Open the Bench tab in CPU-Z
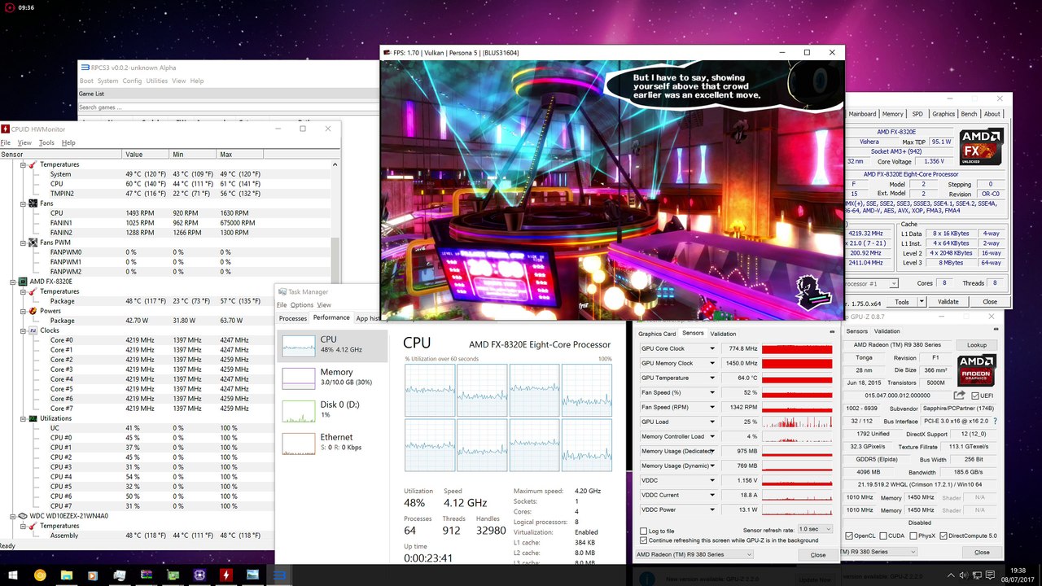This screenshot has height=586, width=1042. 969,114
